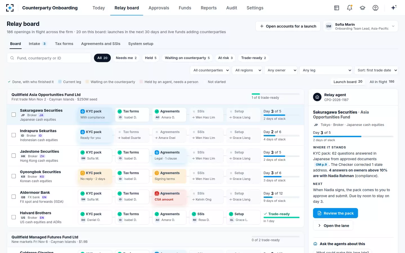
Task: Click the Relay agent Day 3 of 5 progress bar
Action: coord(353,136)
